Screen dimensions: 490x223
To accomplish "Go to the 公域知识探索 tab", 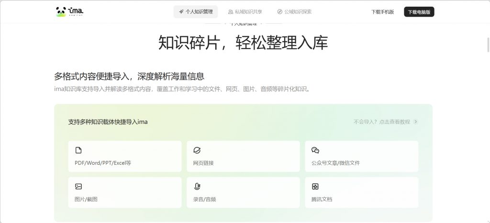I will [294, 12].
